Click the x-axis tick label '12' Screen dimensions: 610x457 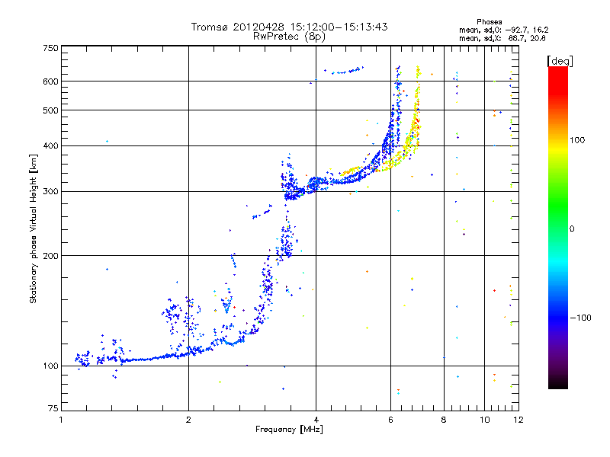click(x=518, y=420)
